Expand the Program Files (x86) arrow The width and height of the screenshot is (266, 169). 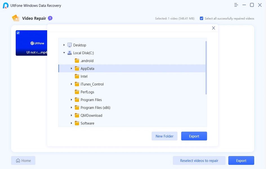pos(71,107)
